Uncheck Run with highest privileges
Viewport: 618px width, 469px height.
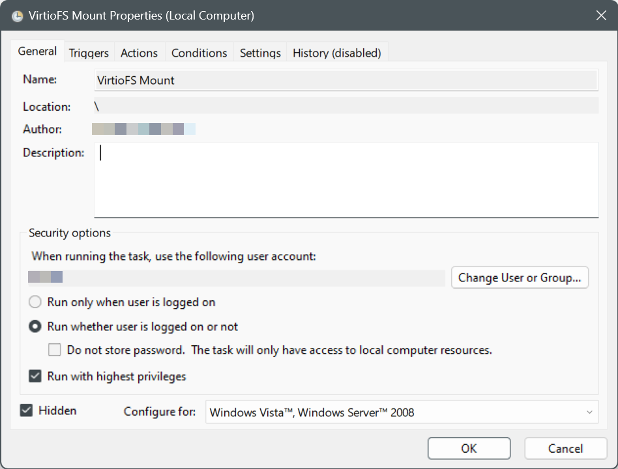35,376
